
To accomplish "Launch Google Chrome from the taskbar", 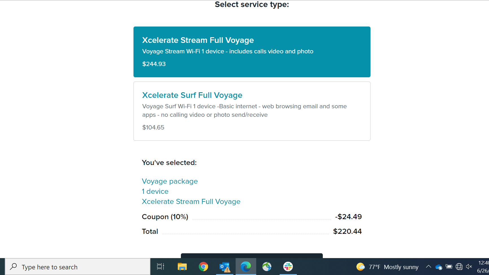I will point(203,267).
